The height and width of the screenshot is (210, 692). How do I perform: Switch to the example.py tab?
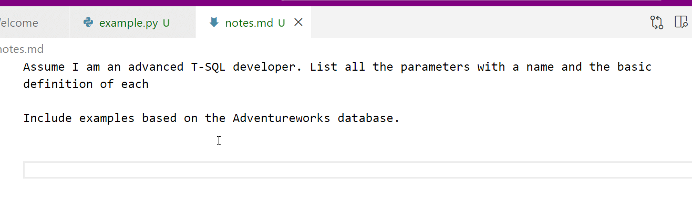click(x=128, y=23)
